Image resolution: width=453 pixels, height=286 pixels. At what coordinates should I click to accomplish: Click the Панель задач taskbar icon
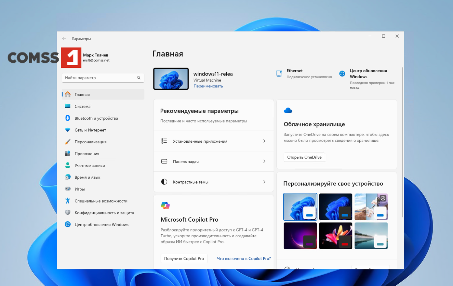coord(164,161)
